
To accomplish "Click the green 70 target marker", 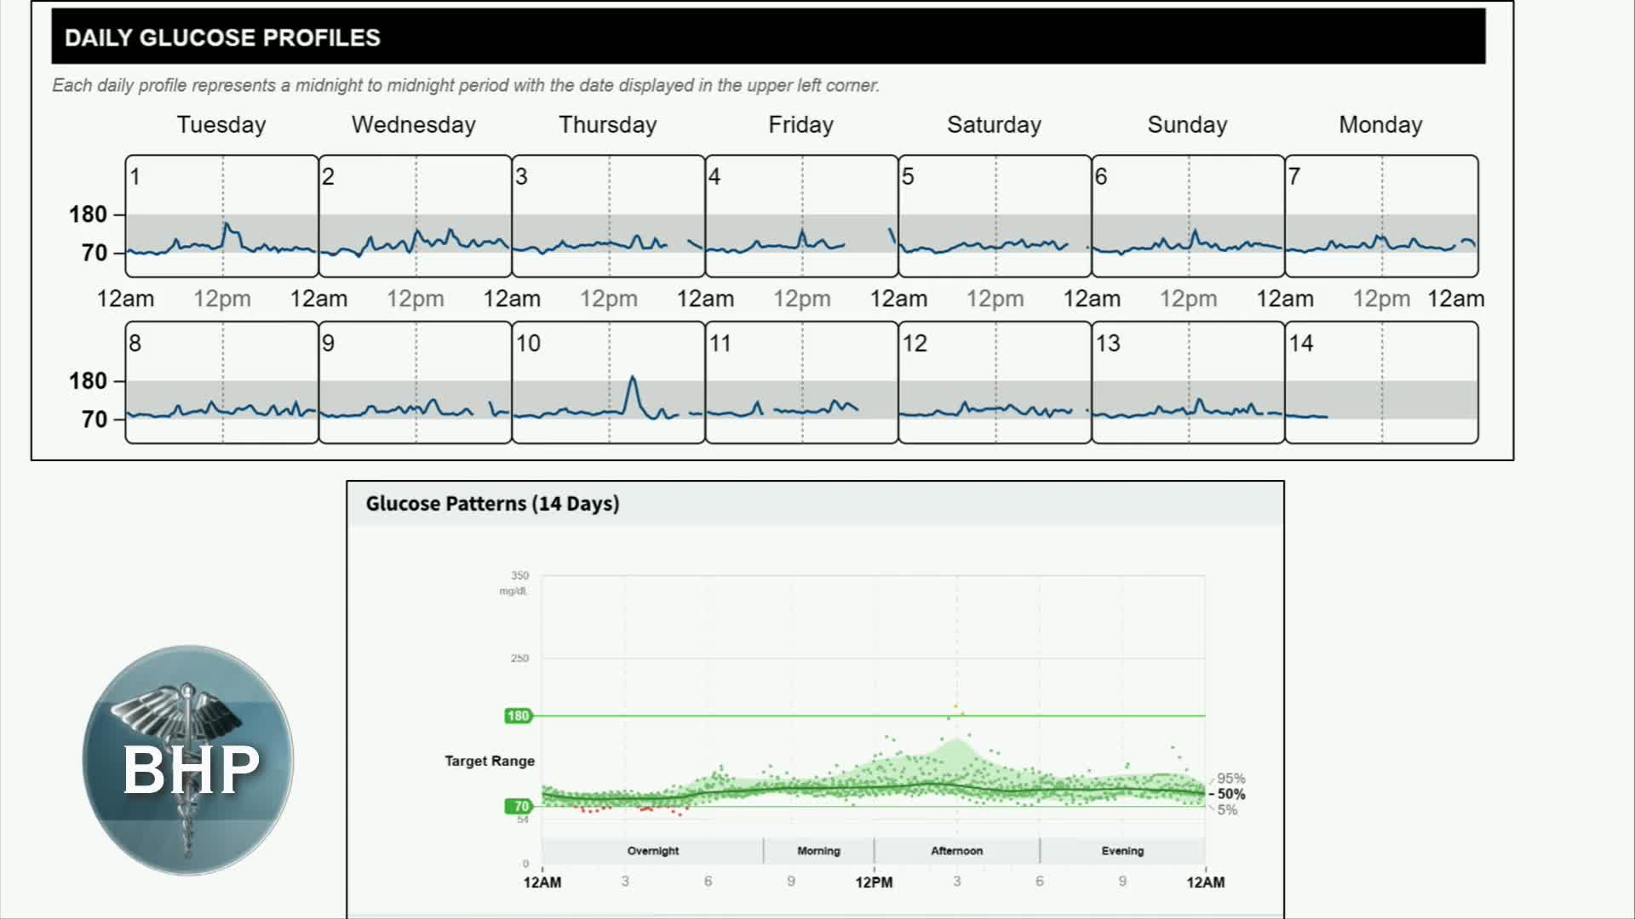I will point(519,806).
